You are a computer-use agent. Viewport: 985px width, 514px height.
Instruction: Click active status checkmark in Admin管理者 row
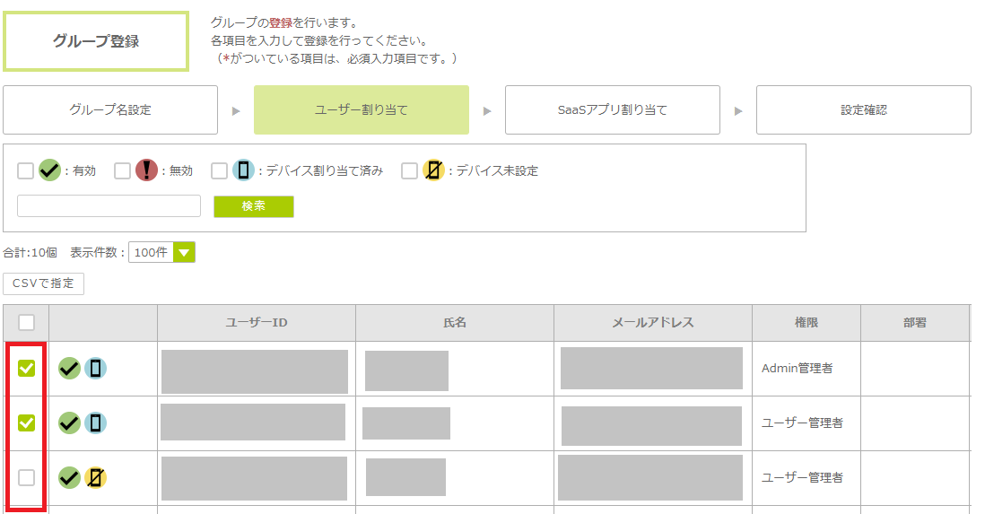coord(69,368)
